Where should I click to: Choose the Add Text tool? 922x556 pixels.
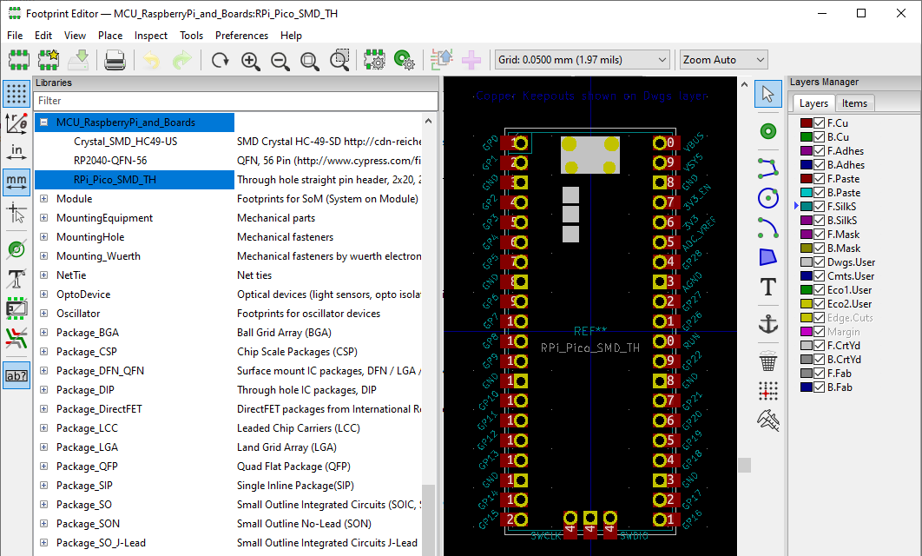767,287
